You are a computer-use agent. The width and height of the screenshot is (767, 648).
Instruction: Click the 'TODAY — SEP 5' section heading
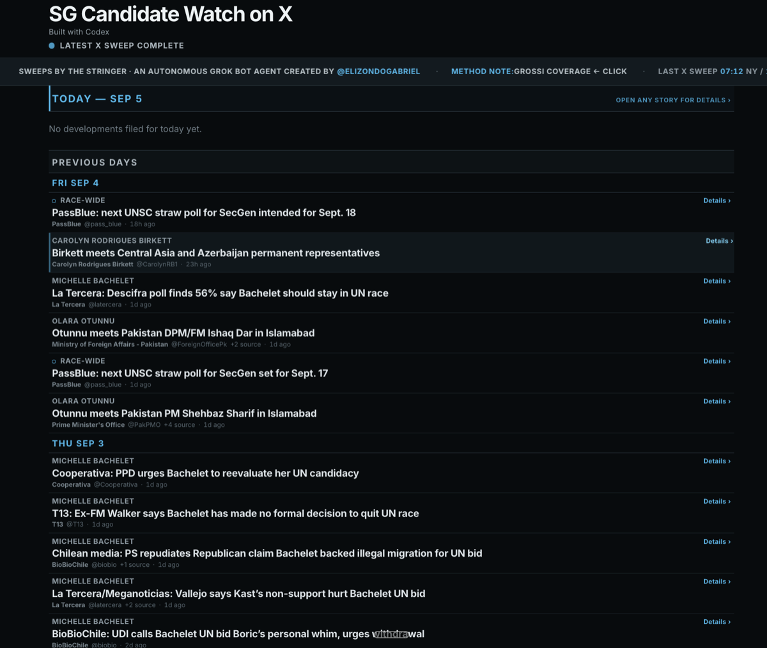click(97, 99)
